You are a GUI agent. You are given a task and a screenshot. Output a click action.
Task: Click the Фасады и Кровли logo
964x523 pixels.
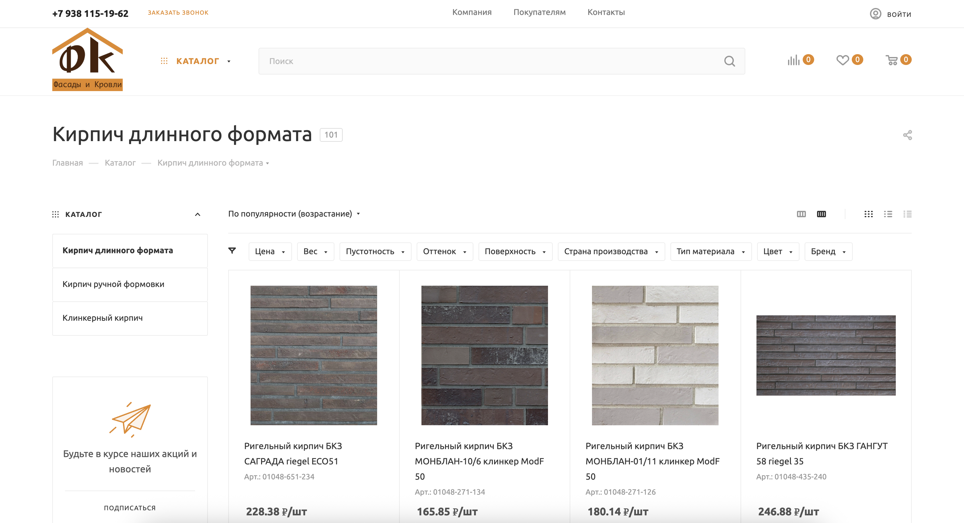pos(87,60)
